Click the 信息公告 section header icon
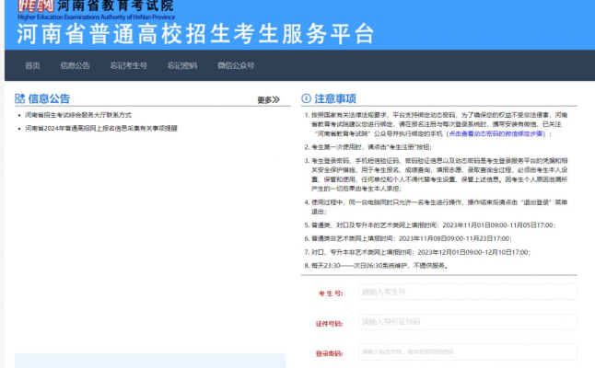 point(19,98)
